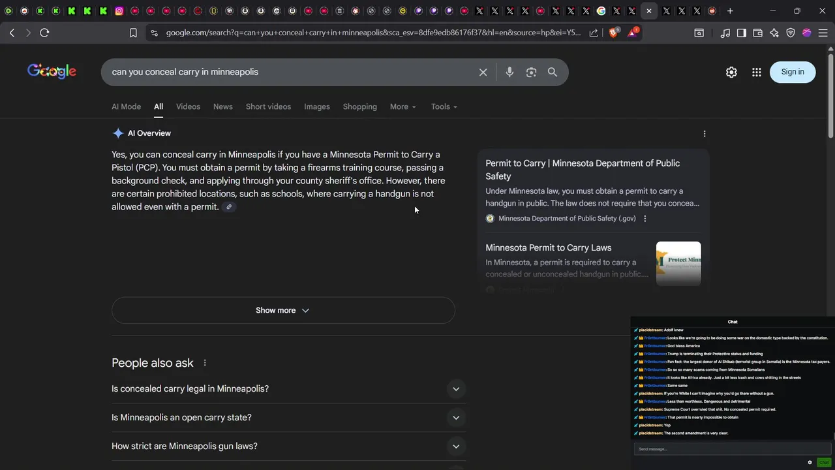
Task: Switch to AI Mode tab
Action: [x=126, y=107]
